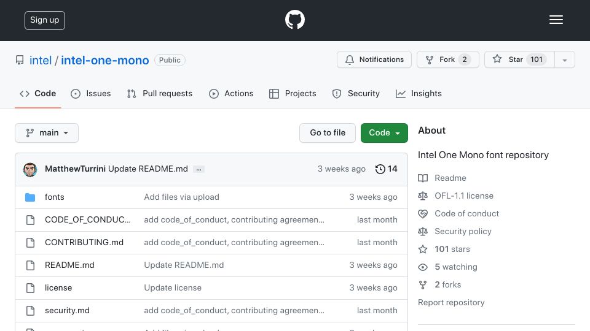Open the Security tab
The image size is (590, 331).
point(356,93)
